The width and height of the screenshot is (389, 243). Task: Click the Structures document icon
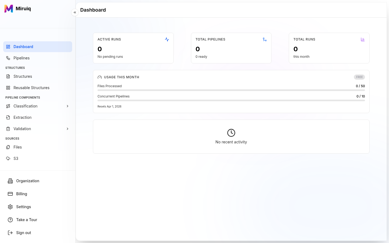click(8, 76)
